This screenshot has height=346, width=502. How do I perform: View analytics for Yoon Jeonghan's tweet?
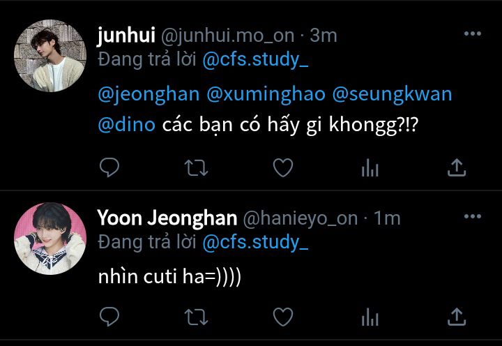370,317
